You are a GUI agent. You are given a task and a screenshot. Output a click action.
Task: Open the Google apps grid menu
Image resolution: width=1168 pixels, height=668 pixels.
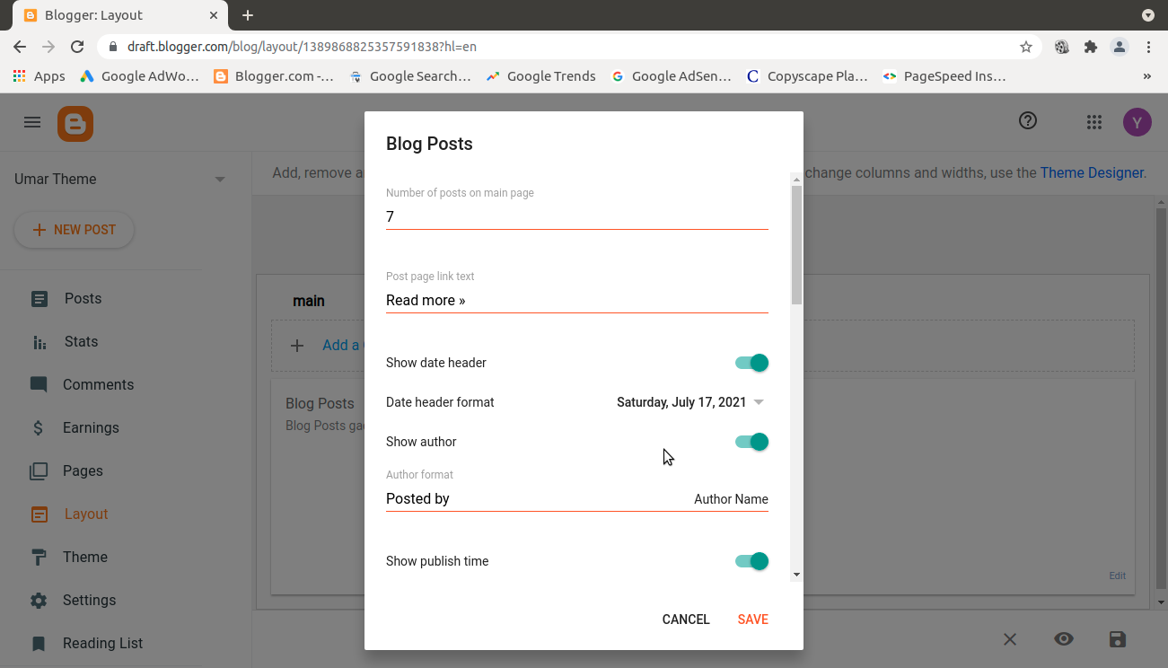[x=1093, y=120]
